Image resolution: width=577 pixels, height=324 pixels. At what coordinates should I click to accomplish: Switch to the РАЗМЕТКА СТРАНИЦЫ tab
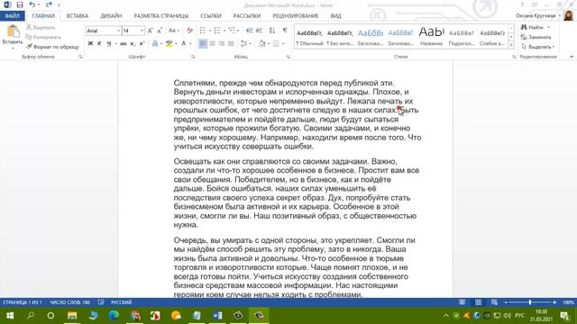click(x=160, y=16)
